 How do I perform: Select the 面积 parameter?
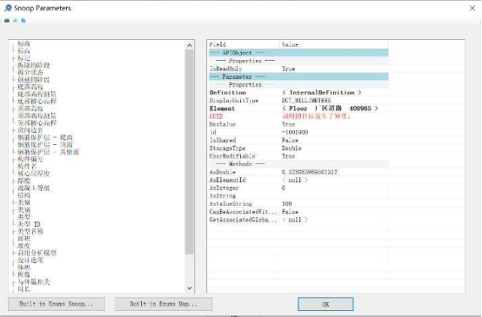pos(23,239)
